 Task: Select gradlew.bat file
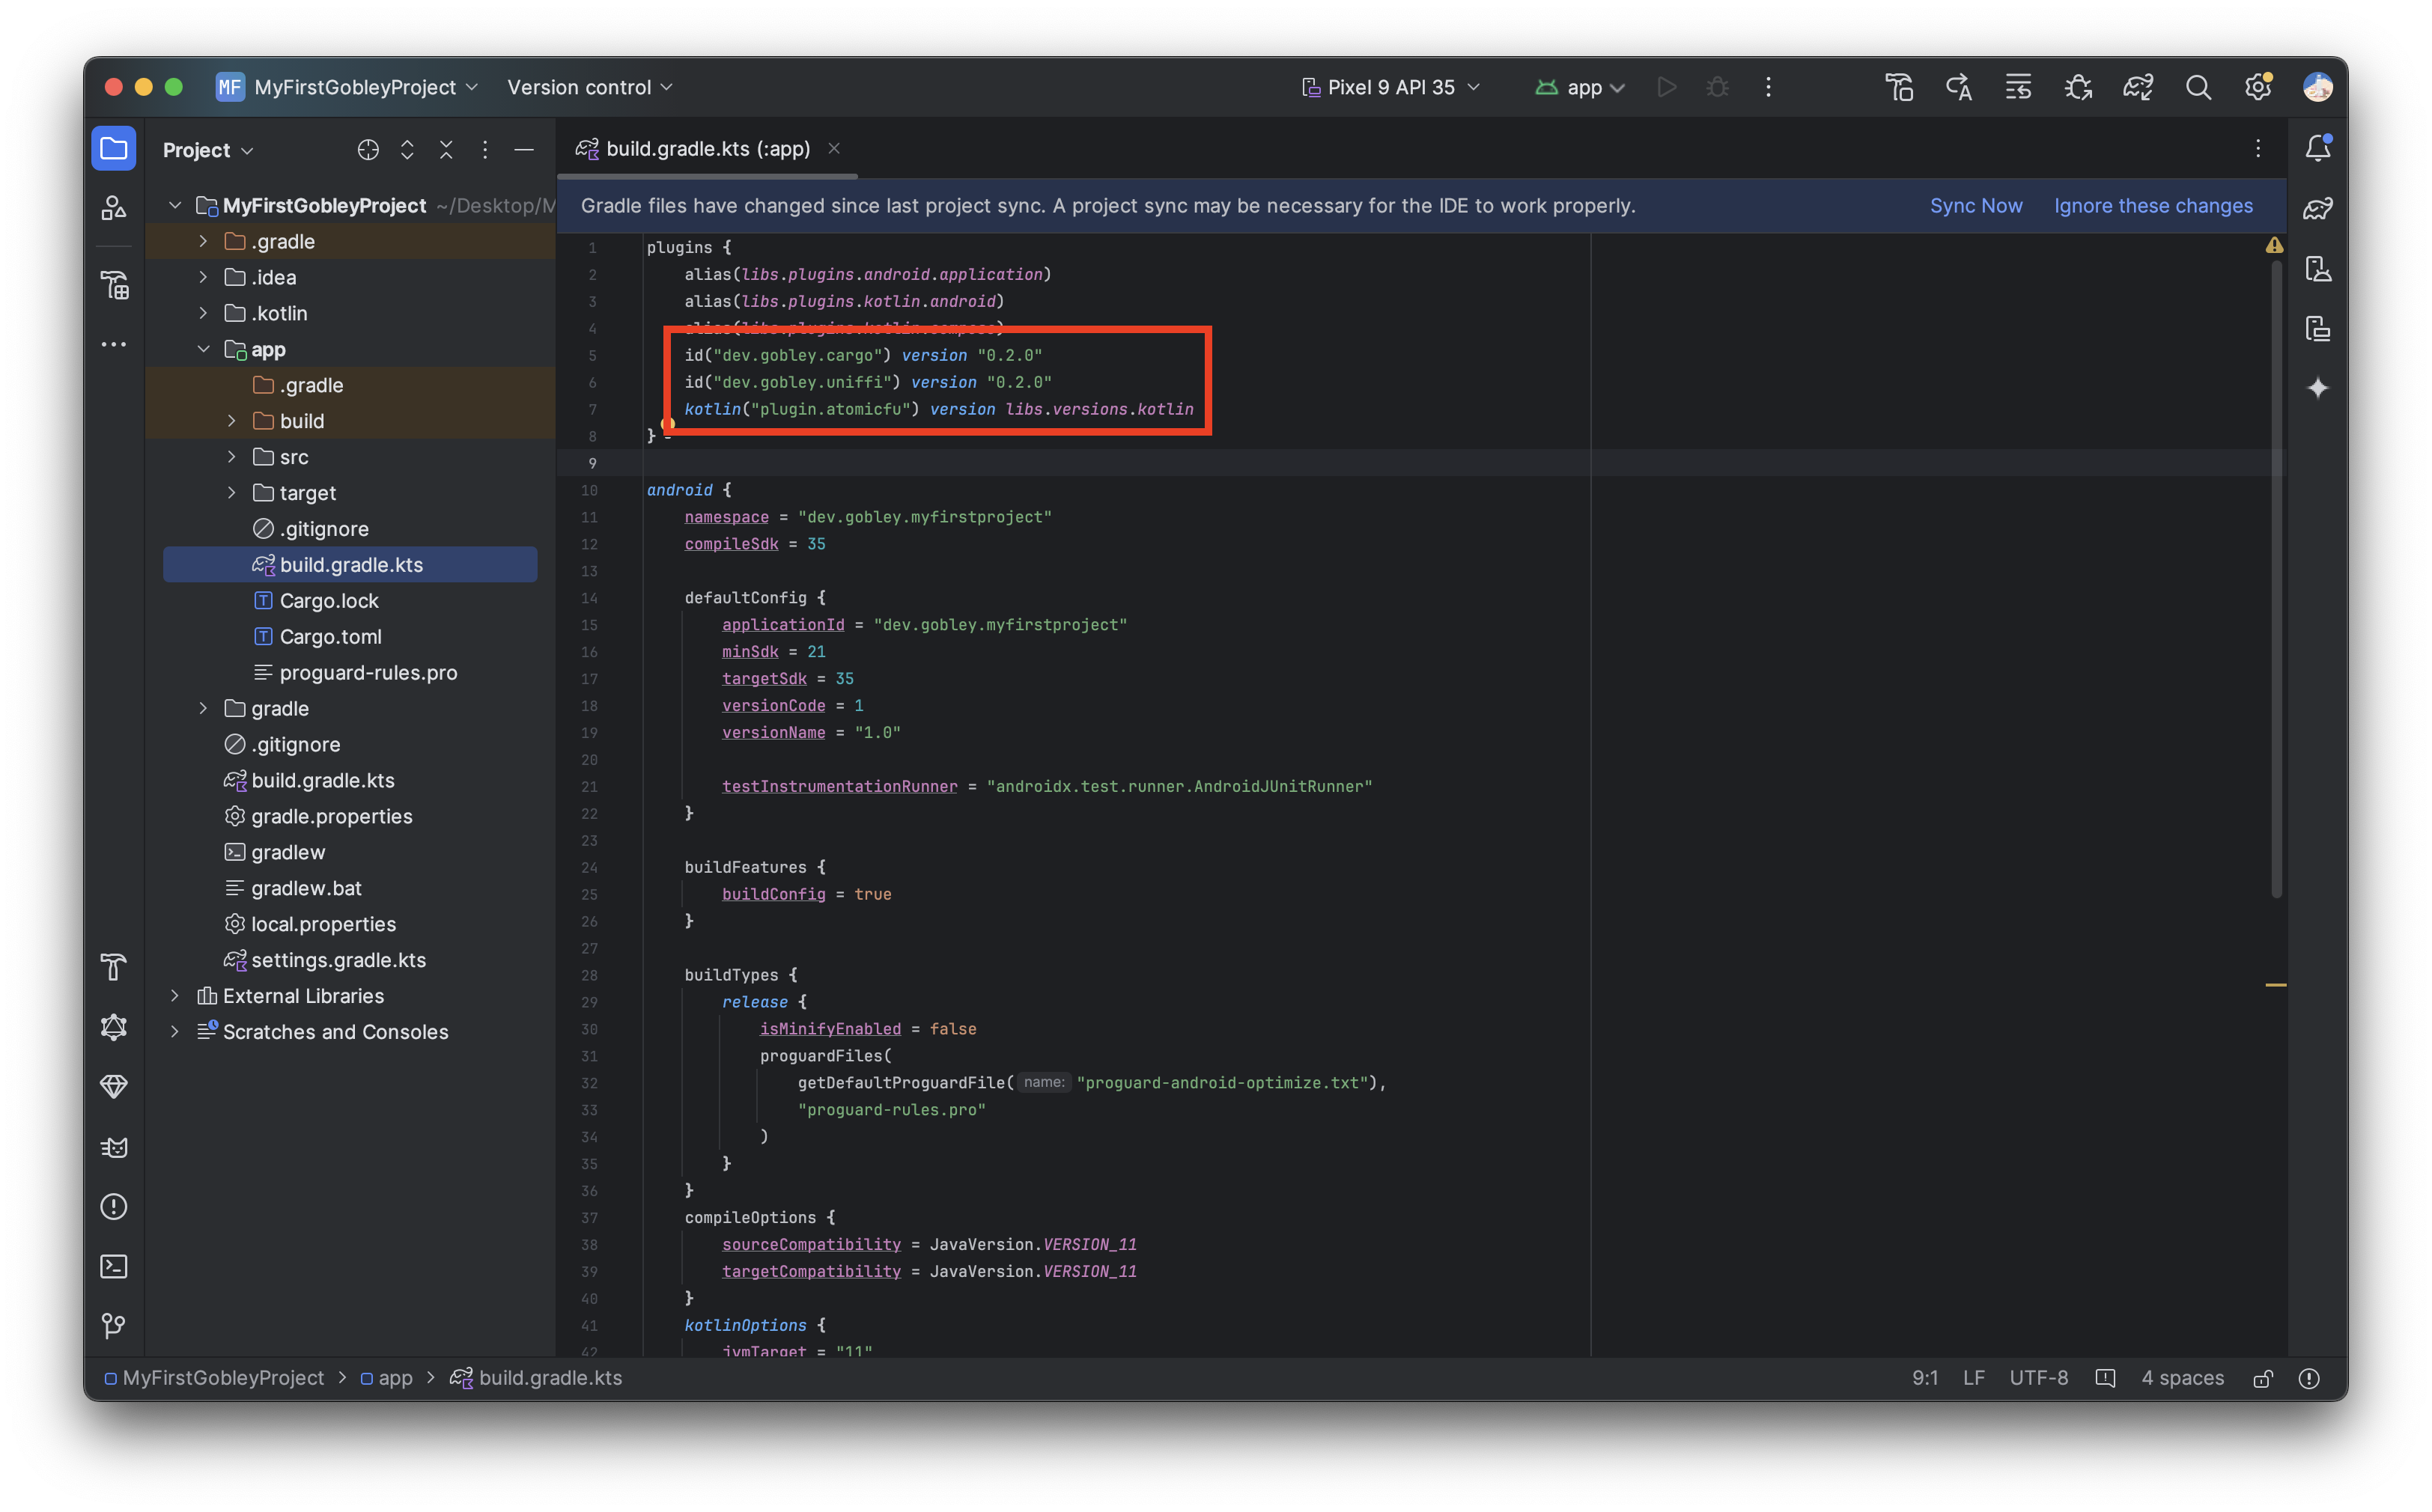(306, 888)
